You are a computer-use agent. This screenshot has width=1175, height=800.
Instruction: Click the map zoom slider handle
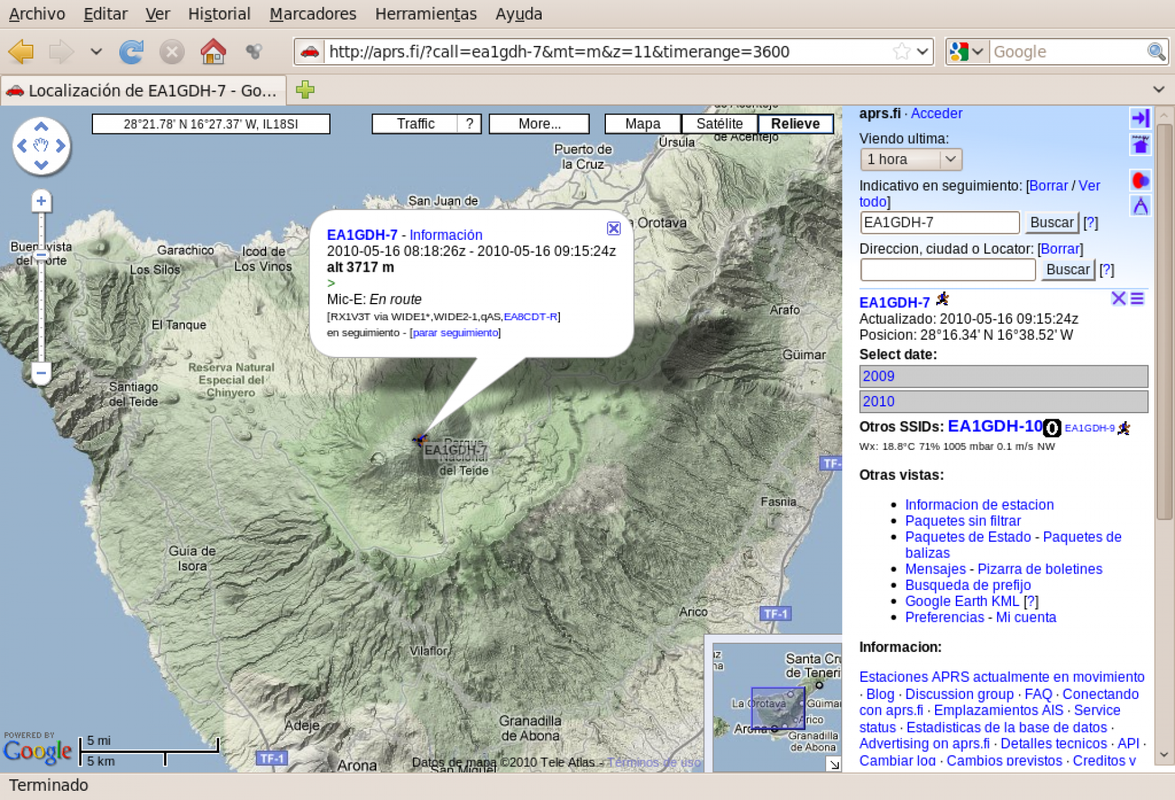(x=41, y=255)
